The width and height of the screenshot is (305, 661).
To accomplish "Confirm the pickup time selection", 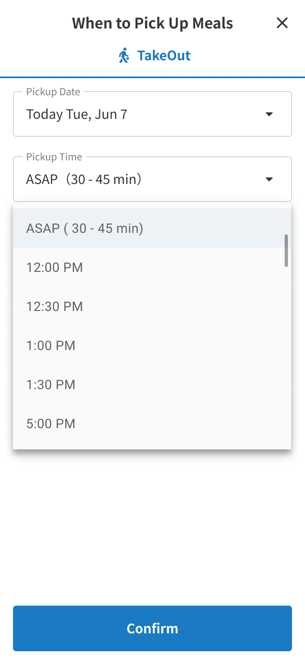I will click(x=152, y=628).
